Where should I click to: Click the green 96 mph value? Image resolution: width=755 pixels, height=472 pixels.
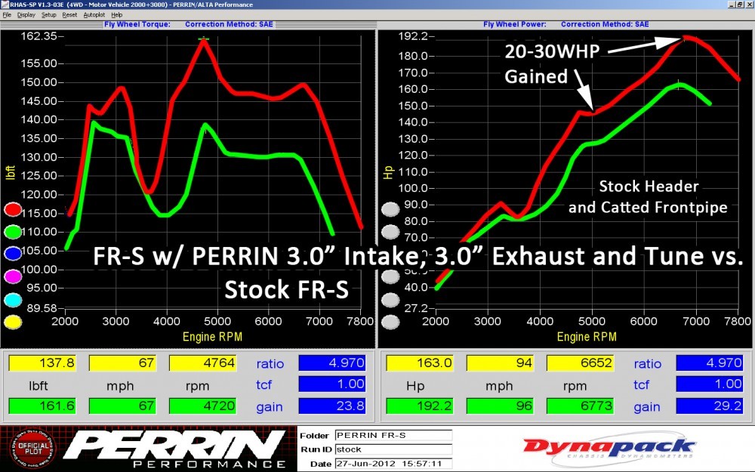(x=501, y=406)
